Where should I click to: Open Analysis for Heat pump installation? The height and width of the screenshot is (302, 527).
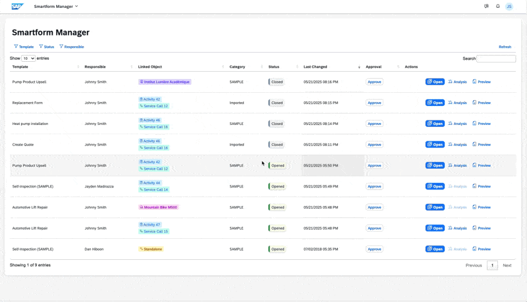(457, 124)
